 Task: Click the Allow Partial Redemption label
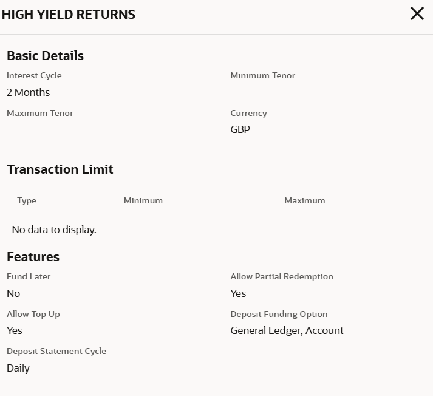(282, 276)
